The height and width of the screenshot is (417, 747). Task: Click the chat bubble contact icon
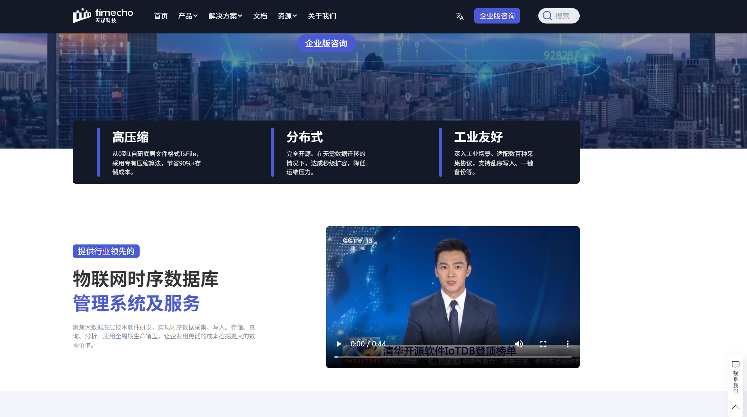736,364
